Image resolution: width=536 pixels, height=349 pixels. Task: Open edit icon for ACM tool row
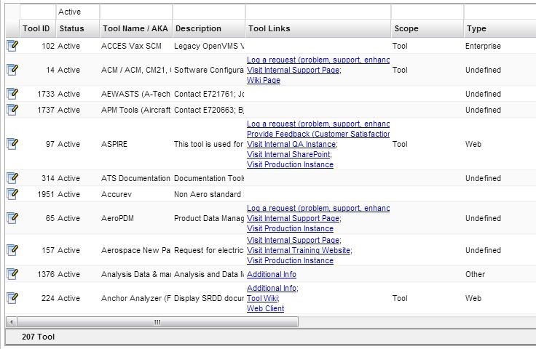click(12, 70)
